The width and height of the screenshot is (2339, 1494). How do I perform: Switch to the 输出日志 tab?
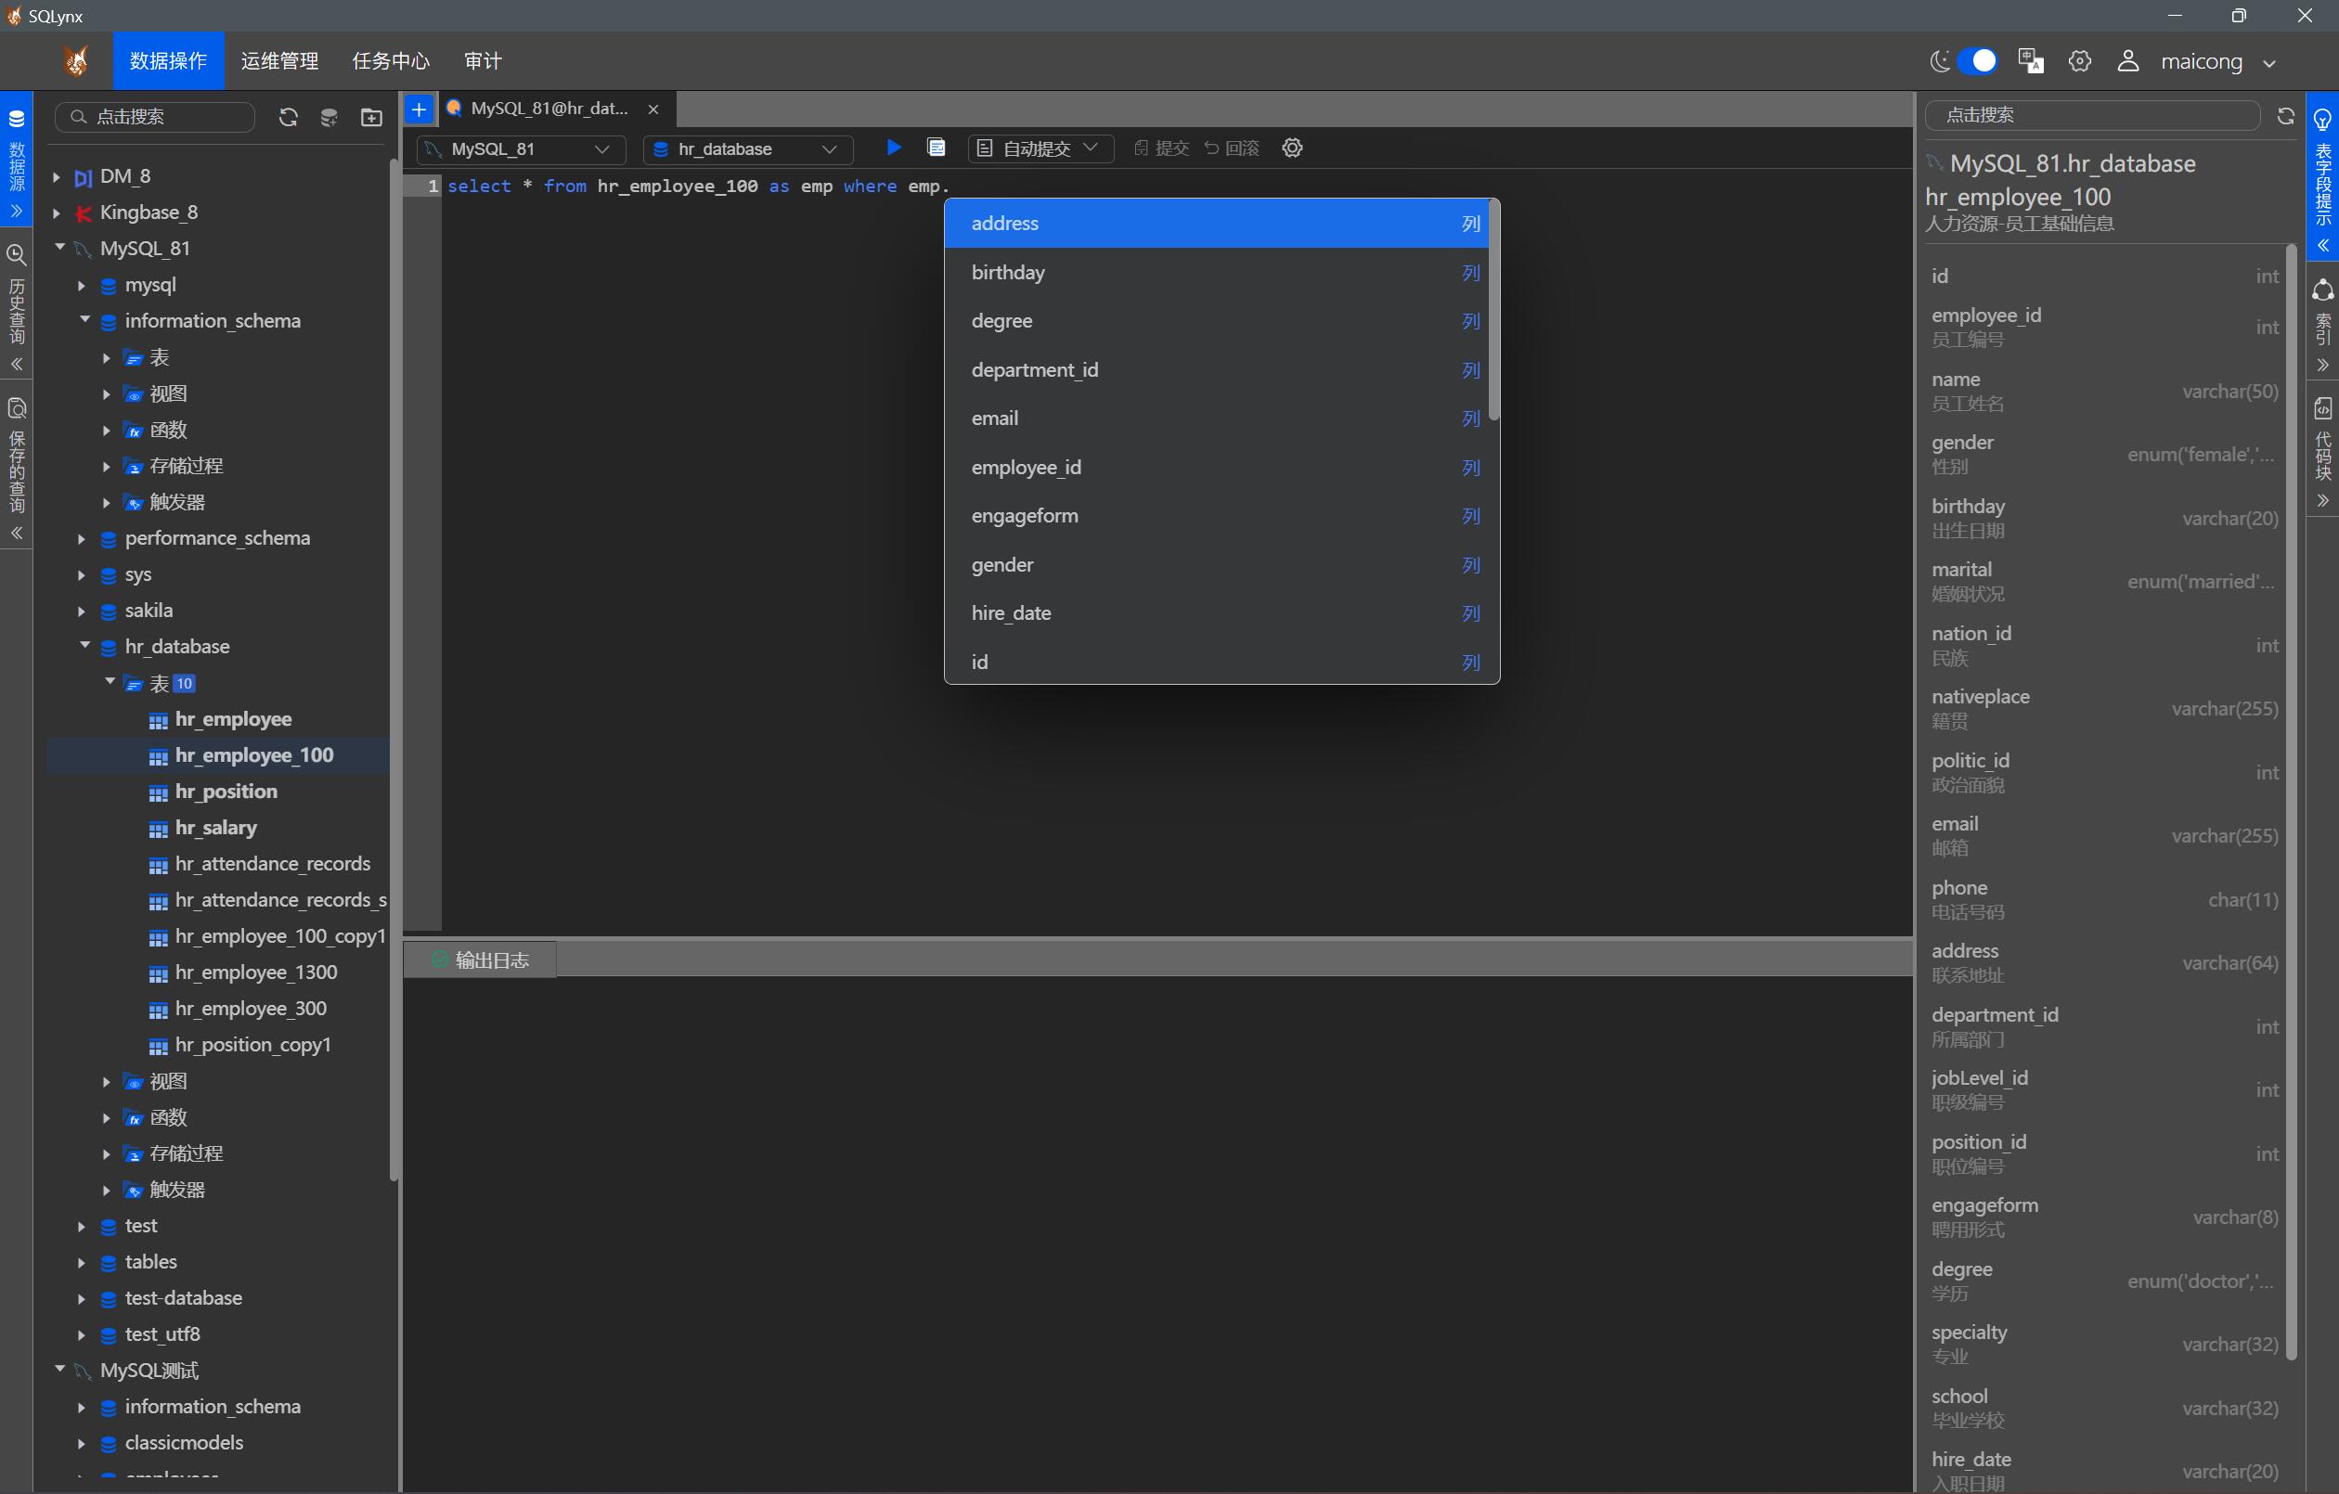(481, 960)
